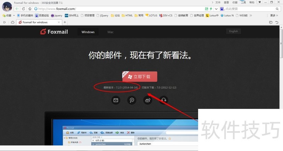Open the LOTUS bookmark

point(151,16)
